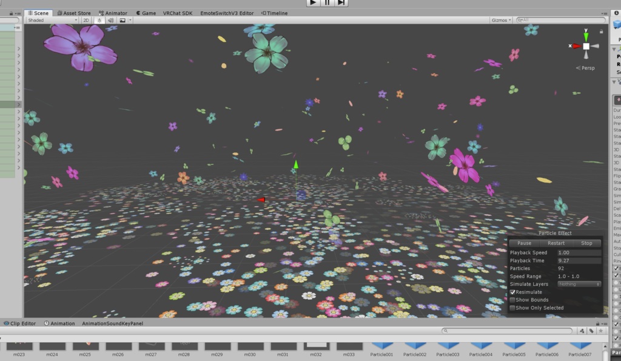Enable the Show Only Selected checkbox
The image size is (621, 361).
pyautogui.click(x=512, y=308)
